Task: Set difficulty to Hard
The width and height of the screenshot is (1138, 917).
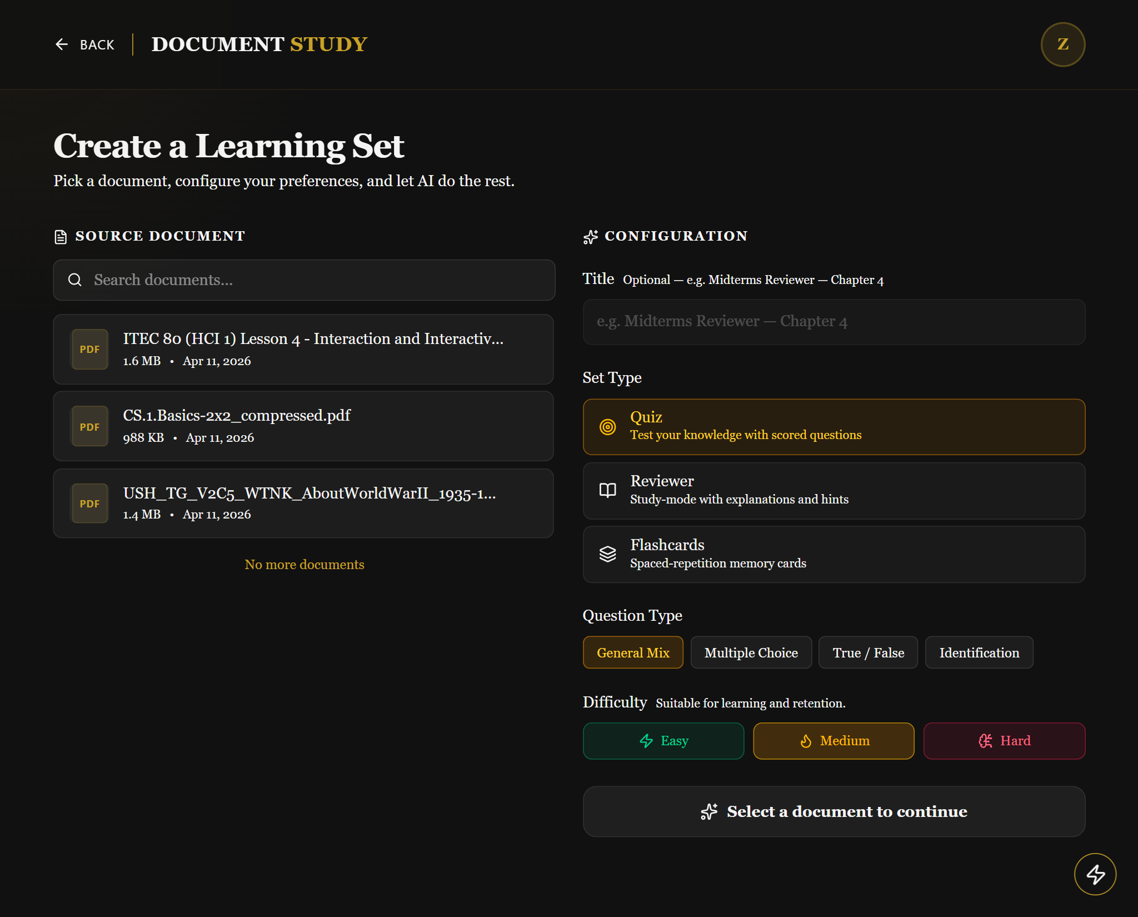Action: (x=1004, y=741)
